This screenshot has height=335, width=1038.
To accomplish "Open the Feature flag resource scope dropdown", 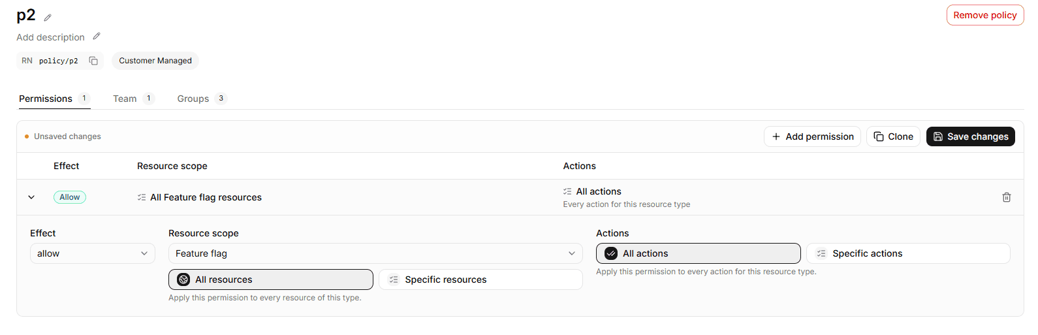I will pyautogui.click(x=375, y=253).
